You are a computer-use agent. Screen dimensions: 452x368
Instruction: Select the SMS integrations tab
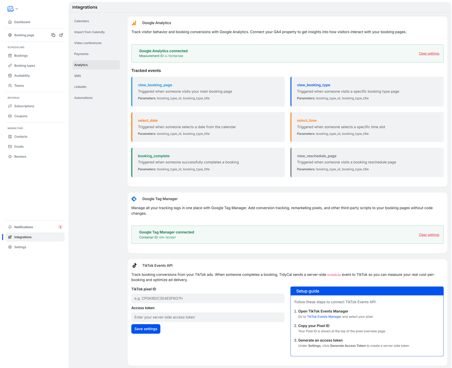(96, 76)
